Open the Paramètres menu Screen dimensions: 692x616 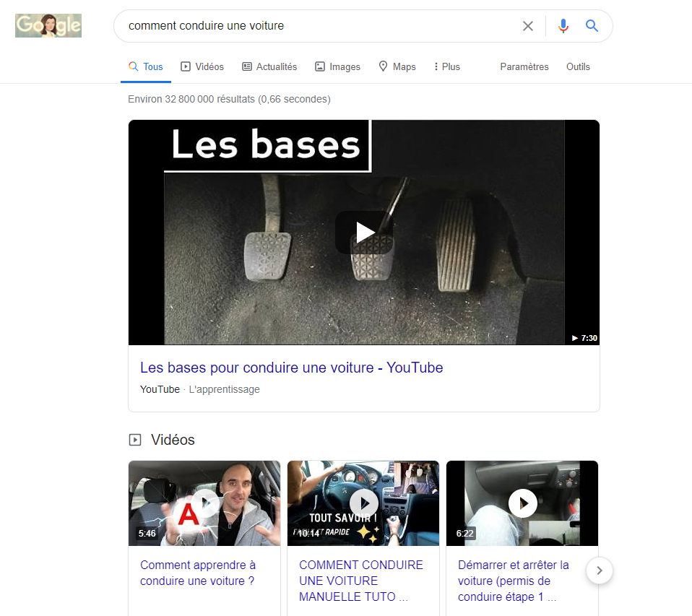point(524,66)
